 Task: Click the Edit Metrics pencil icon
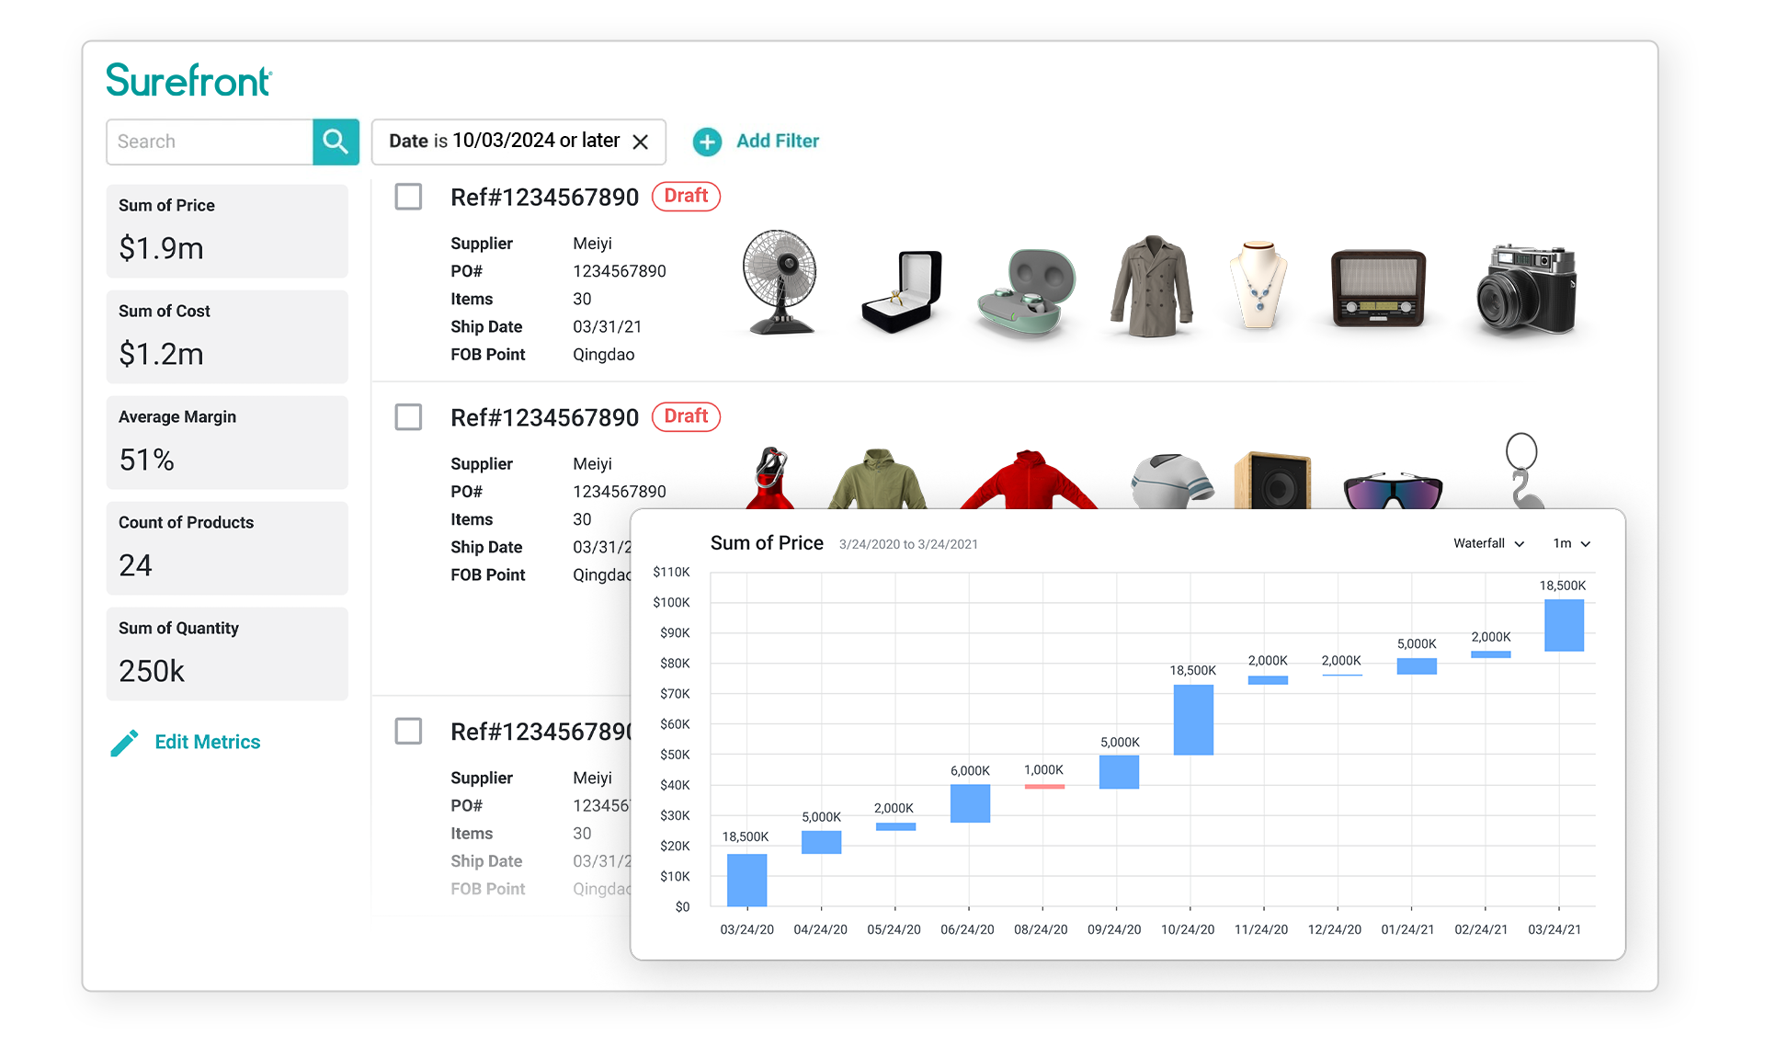pyautogui.click(x=124, y=744)
